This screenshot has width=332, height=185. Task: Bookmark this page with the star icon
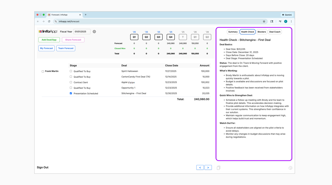[264, 22]
